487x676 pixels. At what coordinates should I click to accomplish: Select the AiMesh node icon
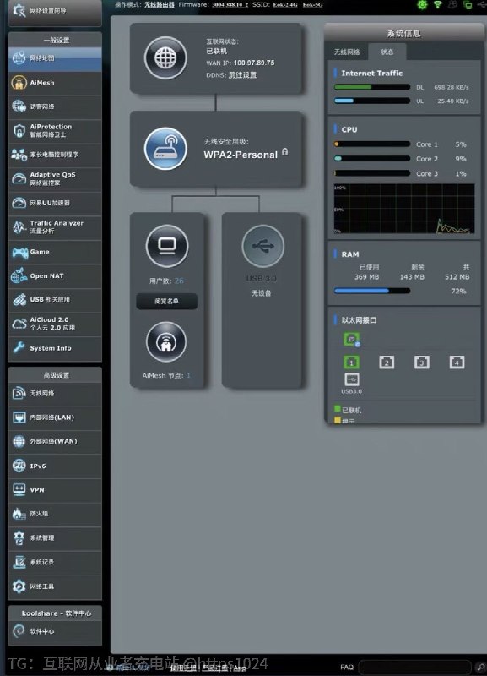(166, 342)
